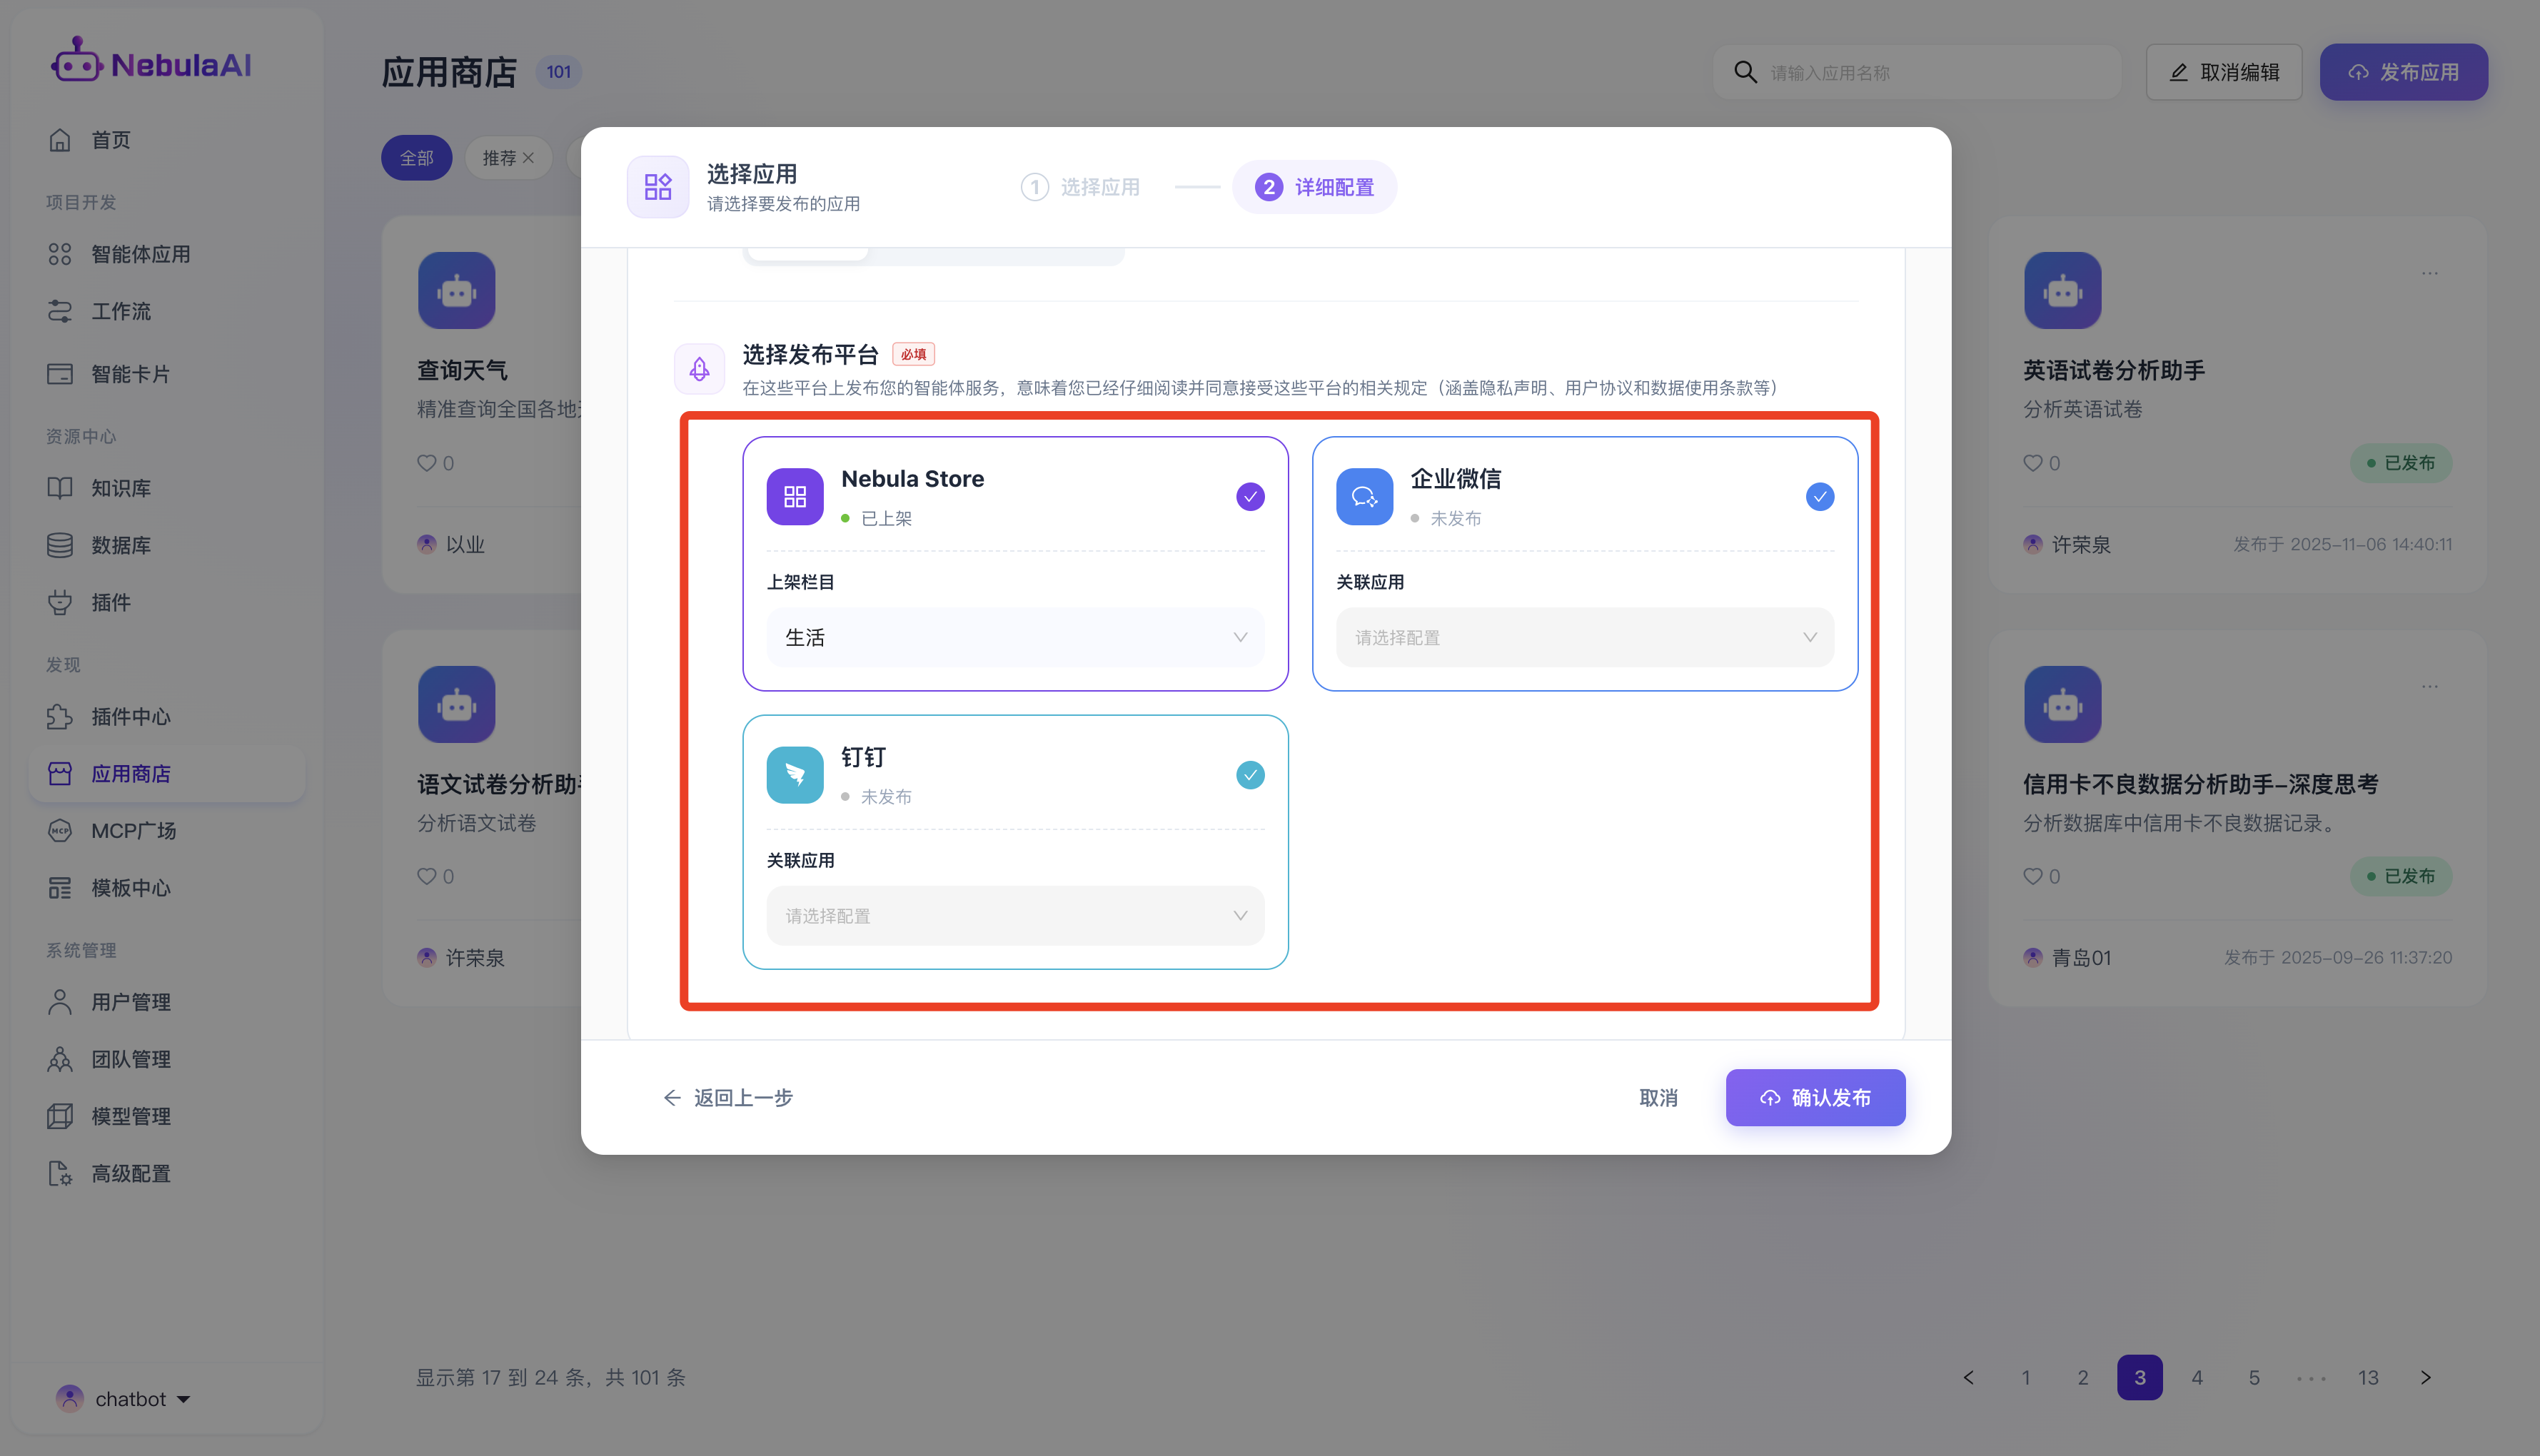The width and height of the screenshot is (2540, 1456).
Task: Expand 钉钉 关联应用 dropdown
Action: (x=1015, y=916)
